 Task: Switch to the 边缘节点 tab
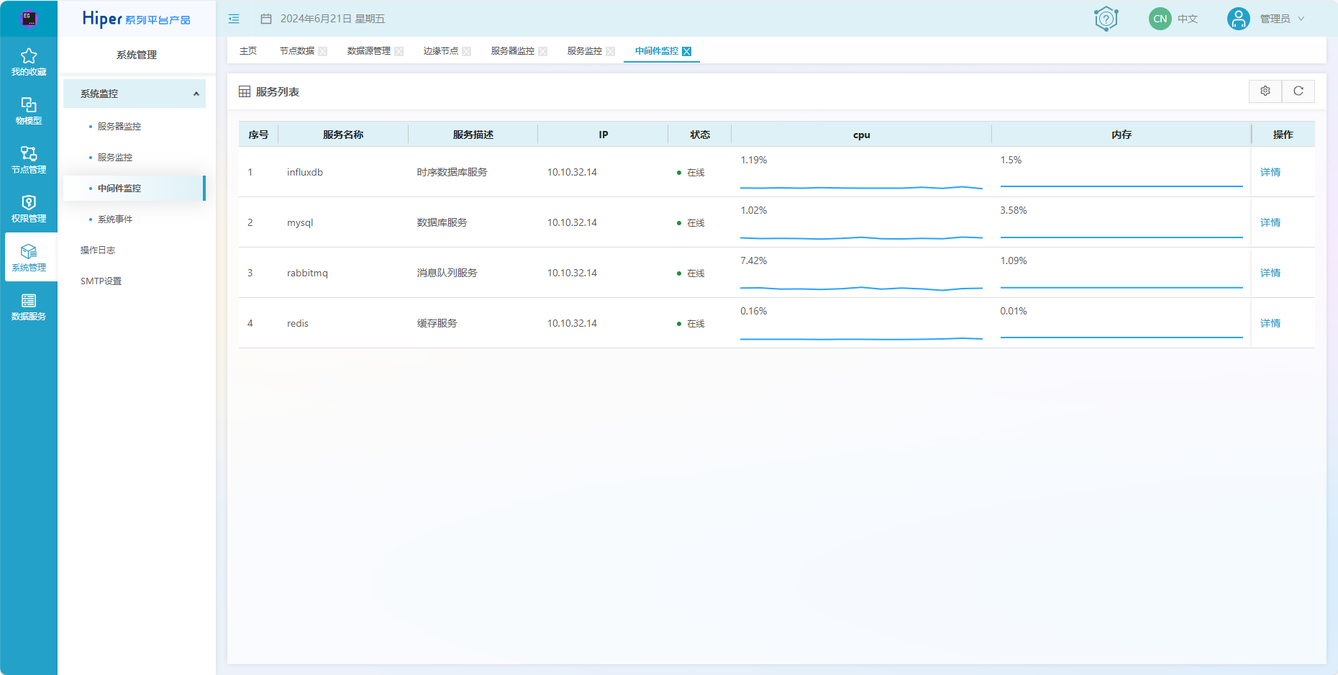(441, 51)
